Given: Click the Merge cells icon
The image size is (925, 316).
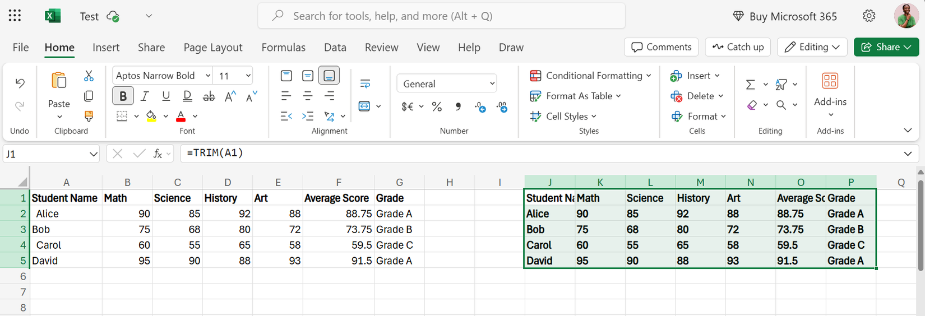Looking at the screenshot, I should pyautogui.click(x=364, y=106).
